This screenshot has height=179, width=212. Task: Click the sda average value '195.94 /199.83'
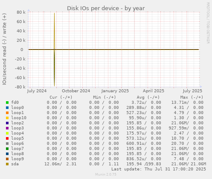[x=144, y=164]
